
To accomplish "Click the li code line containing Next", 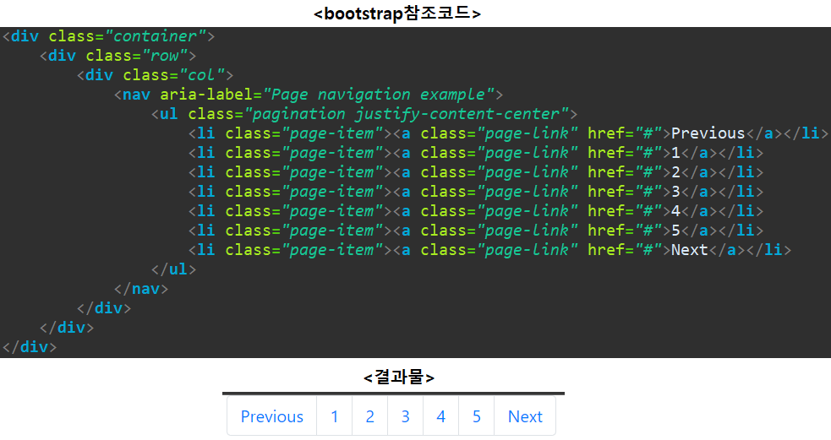I will click(x=489, y=250).
